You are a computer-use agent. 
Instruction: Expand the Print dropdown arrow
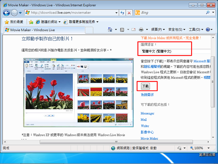tap(147, 30)
